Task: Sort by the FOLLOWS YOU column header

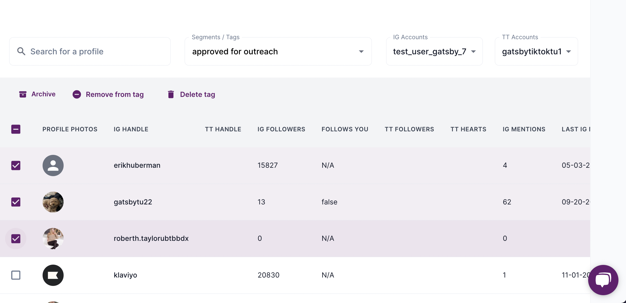Action: pos(345,129)
